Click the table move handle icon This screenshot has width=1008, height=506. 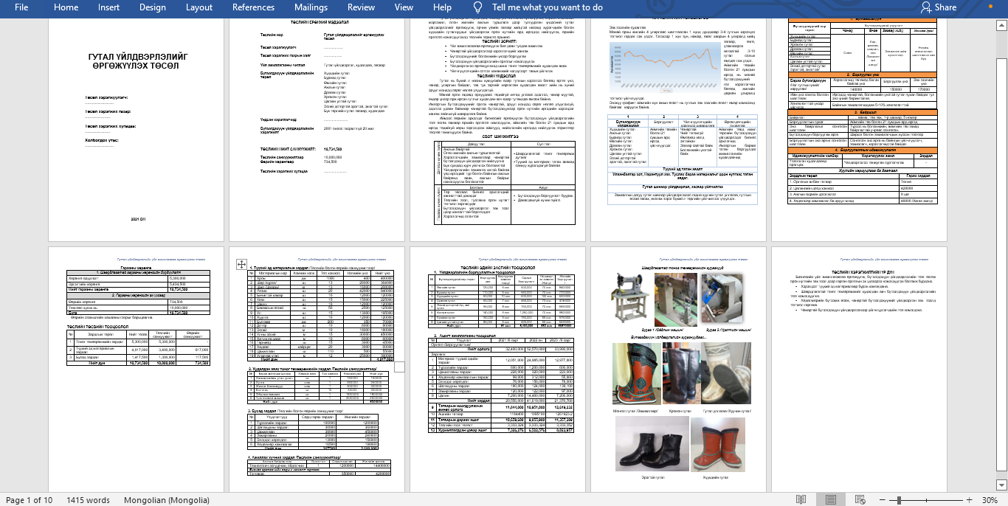click(x=241, y=264)
